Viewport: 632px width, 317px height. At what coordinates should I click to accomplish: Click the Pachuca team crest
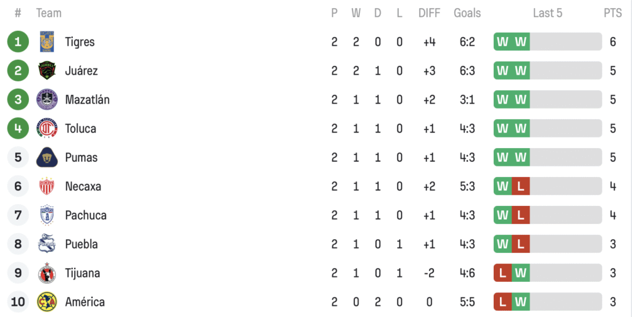pyautogui.click(x=47, y=215)
